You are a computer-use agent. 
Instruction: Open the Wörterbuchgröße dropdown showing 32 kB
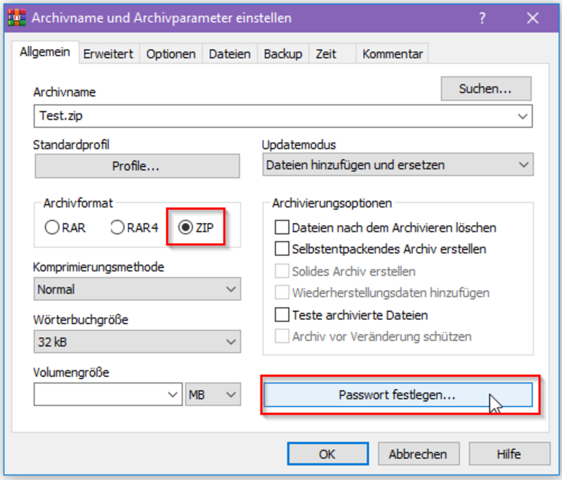[x=137, y=342]
